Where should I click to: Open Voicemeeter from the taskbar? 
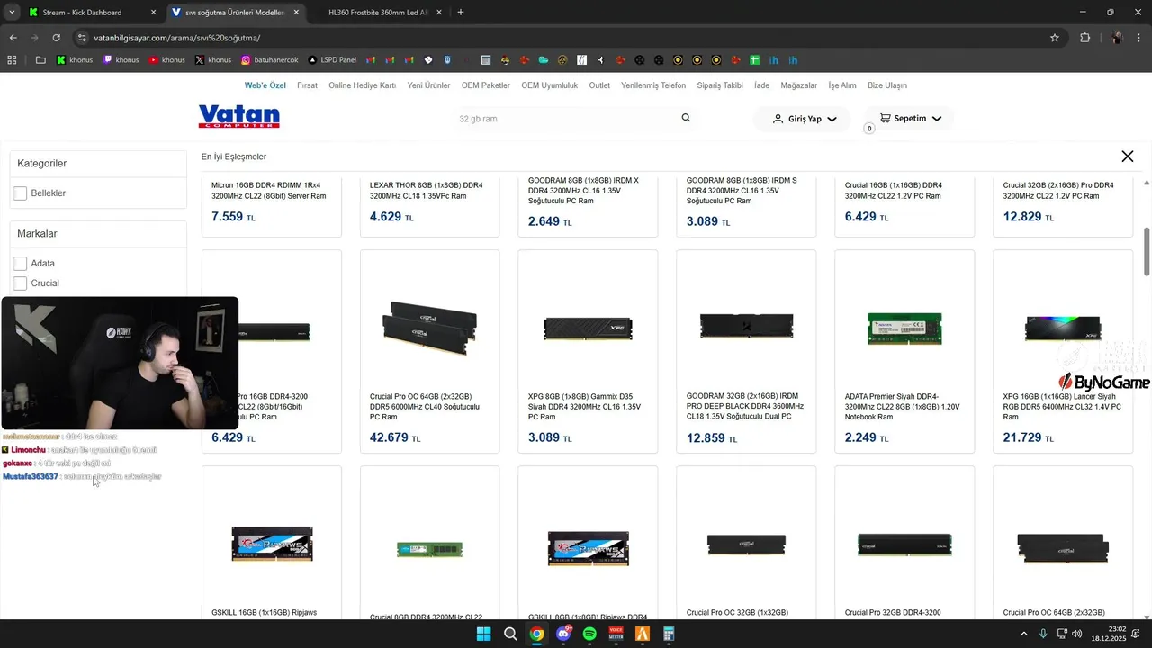[616, 634]
